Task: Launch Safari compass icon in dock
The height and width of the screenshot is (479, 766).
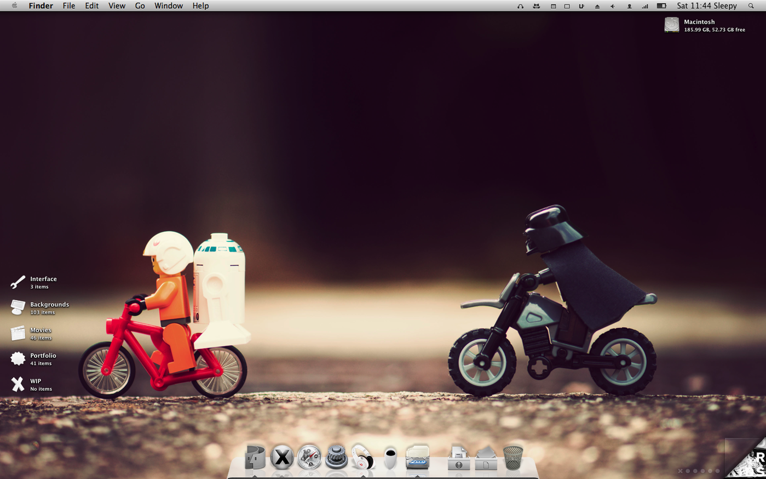Action: point(309,458)
